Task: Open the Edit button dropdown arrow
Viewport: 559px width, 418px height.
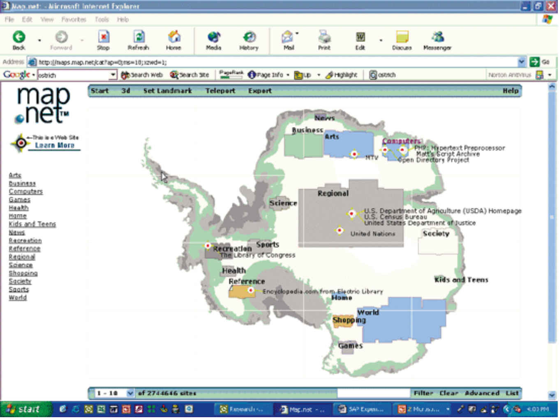Action: 381,40
